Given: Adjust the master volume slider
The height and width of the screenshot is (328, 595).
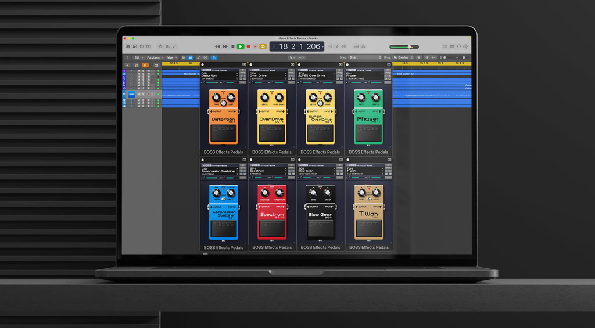Looking at the screenshot, I should (404, 47).
